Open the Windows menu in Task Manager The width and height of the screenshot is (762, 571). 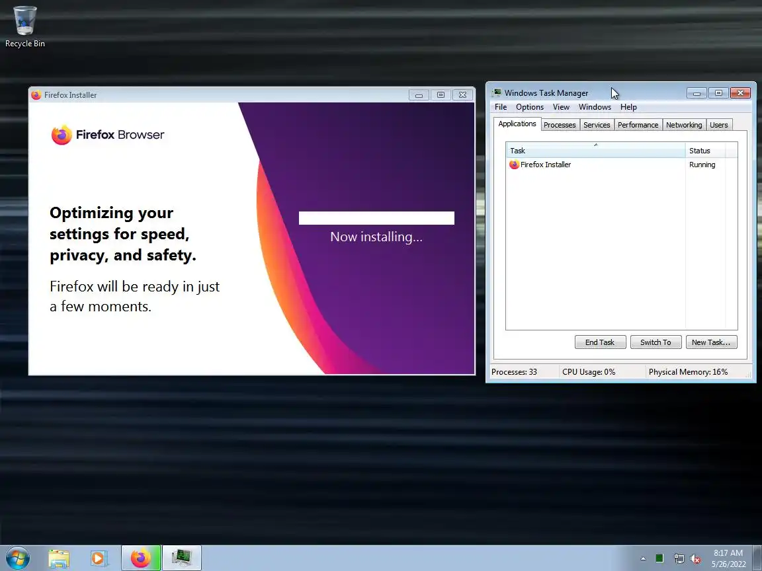pos(595,107)
